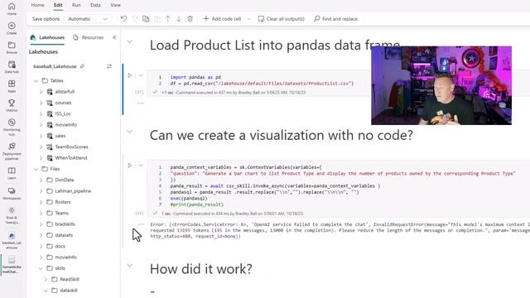Open the View ribbon tab

pyautogui.click(x=115, y=5)
